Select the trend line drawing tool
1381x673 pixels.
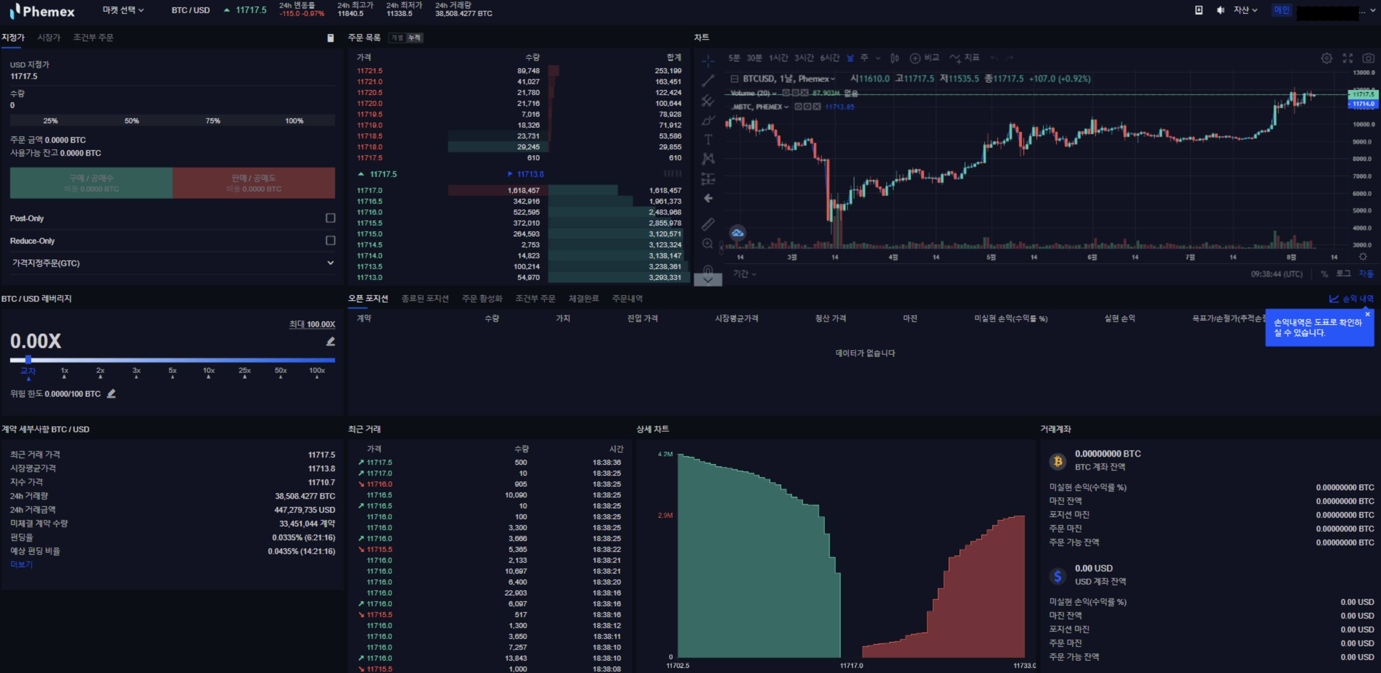(x=708, y=81)
